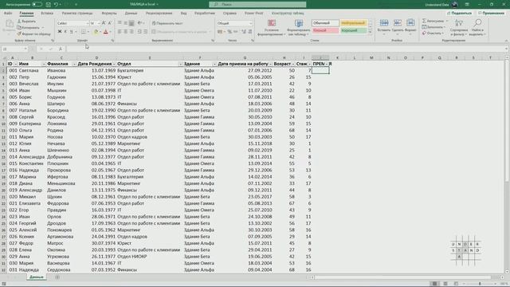Viewport: 510px width, 287px height.
Task: Increase decimal places
Action: [x=244, y=32]
